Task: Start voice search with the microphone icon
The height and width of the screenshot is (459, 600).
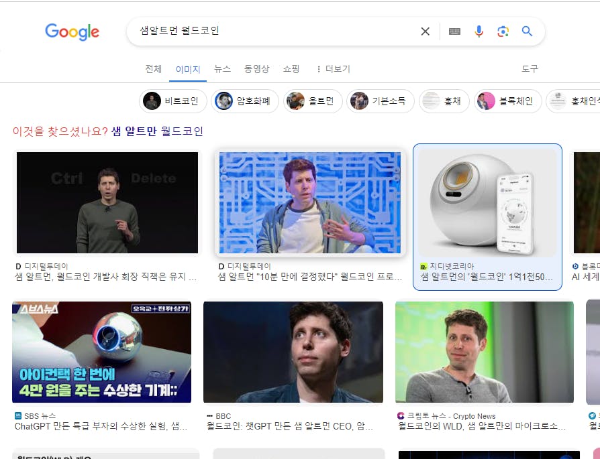Action: click(479, 31)
